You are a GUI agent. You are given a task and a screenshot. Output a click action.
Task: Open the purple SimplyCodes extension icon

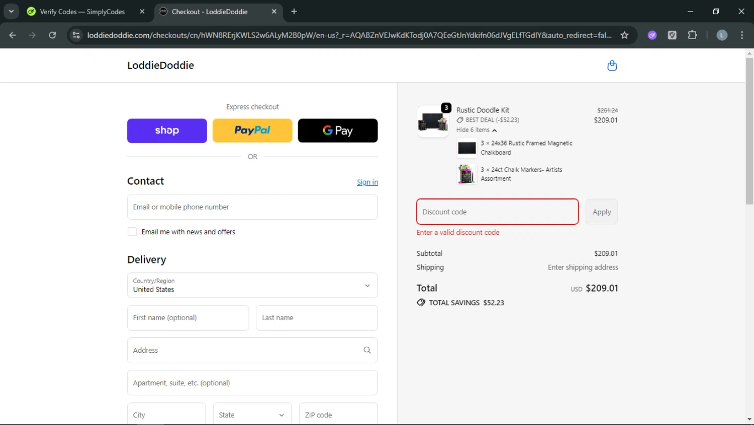(x=652, y=35)
